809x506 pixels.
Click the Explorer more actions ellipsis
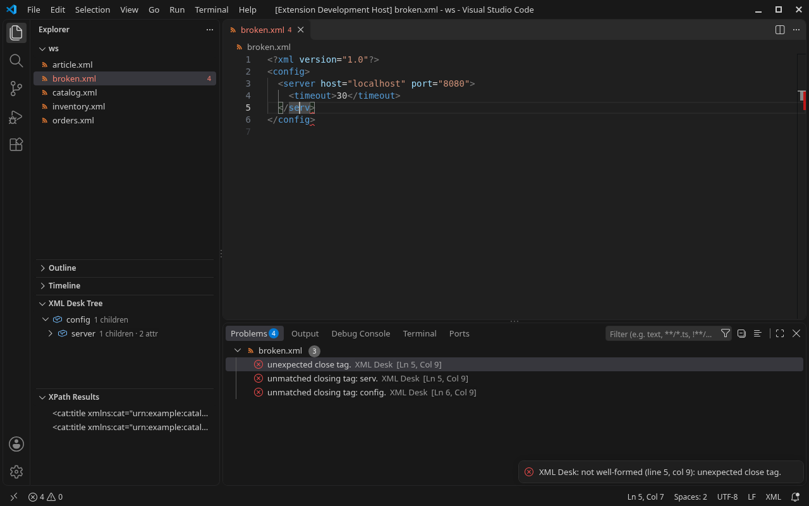point(210,30)
